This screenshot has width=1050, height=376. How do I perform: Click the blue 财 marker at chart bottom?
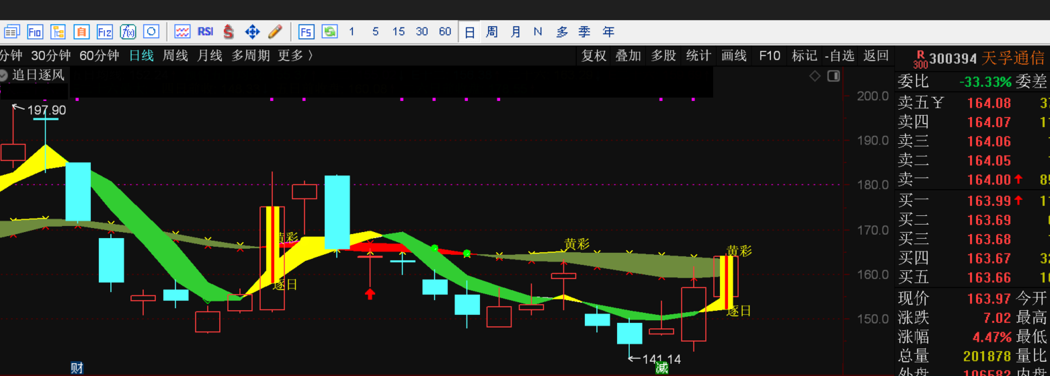(x=77, y=368)
